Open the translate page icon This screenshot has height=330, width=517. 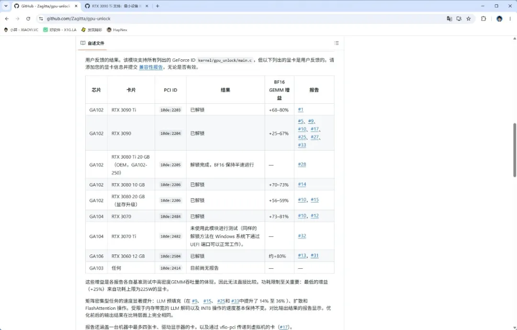pos(450,19)
